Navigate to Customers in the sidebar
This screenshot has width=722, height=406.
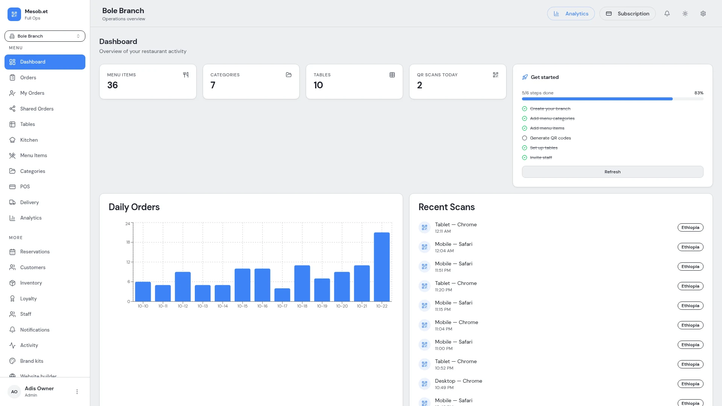coord(45,267)
